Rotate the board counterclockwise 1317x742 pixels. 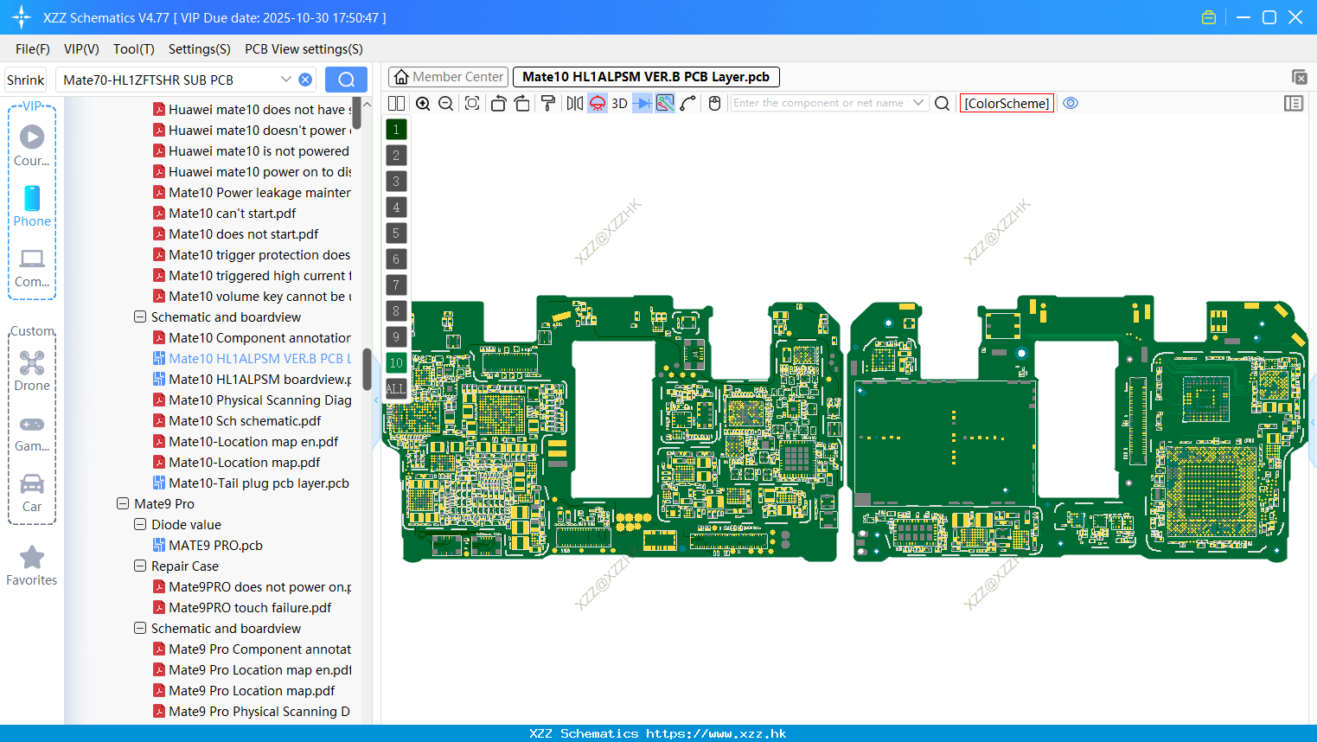click(498, 103)
